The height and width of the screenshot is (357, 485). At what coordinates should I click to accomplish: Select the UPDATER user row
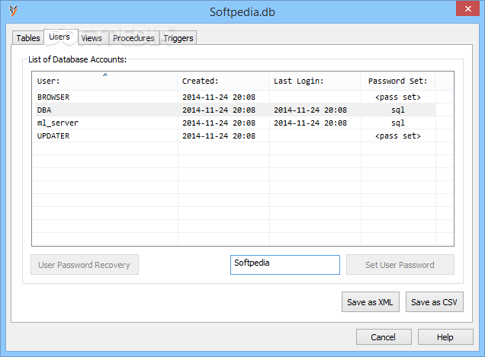click(x=234, y=136)
